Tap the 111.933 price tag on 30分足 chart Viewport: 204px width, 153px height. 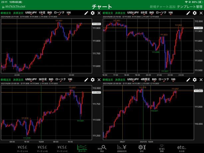tap(96, 92)
